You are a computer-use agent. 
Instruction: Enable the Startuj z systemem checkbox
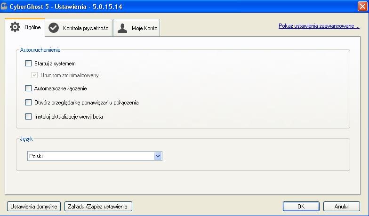[28, 63]
